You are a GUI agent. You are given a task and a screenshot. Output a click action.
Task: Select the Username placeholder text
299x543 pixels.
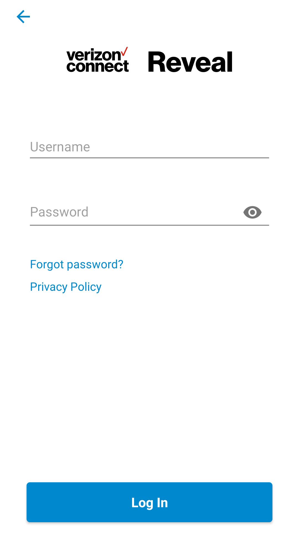(x=60, y=147)
